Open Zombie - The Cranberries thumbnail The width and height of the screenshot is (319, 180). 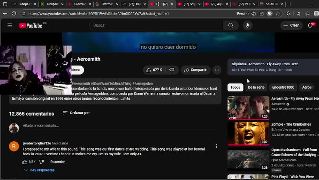pyautogui.click(x=248, y=133)
